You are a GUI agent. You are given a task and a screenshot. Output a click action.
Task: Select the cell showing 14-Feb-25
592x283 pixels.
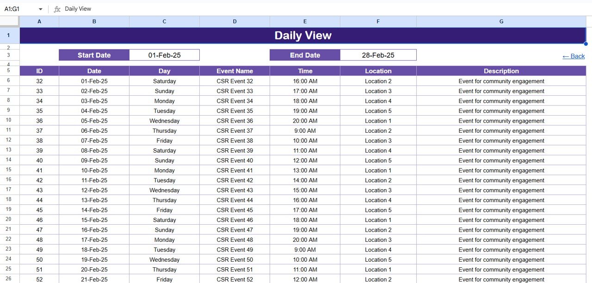coord(94,210)
